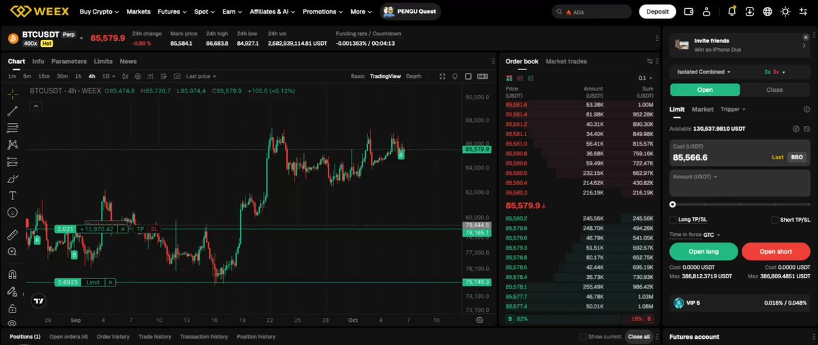Image resolution: width=818 pixels, height=345 pixels.
Task: Open the 0.1 price grouping dropdown
Action: (x=644, y=78)
